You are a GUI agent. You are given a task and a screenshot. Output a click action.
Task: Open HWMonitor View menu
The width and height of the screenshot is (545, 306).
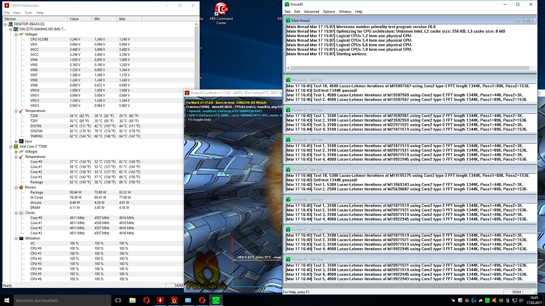[x=17, y=13]
